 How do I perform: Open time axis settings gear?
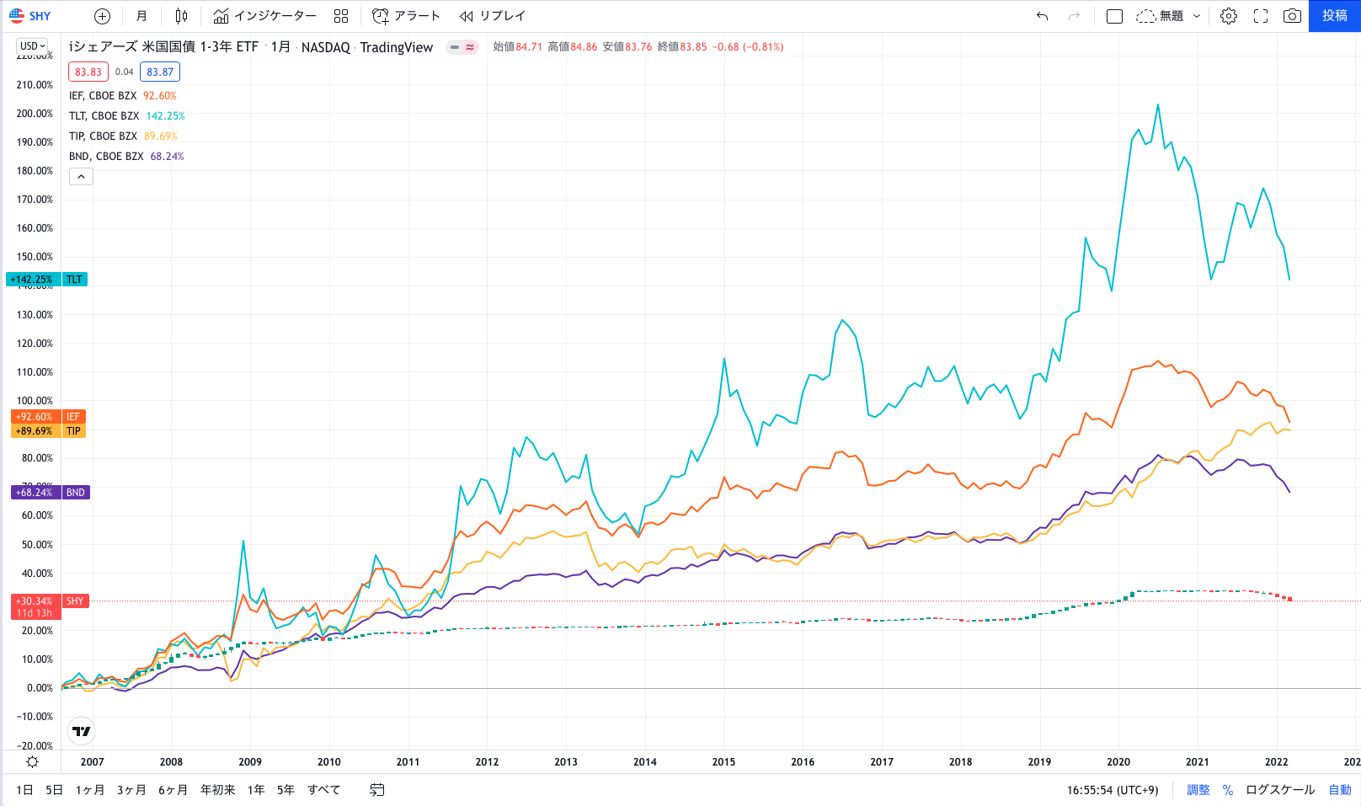tap(32, 761)
